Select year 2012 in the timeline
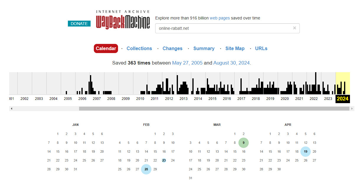Image resolution: width=360 pixels, height=183 pixels. click(169, 99)
